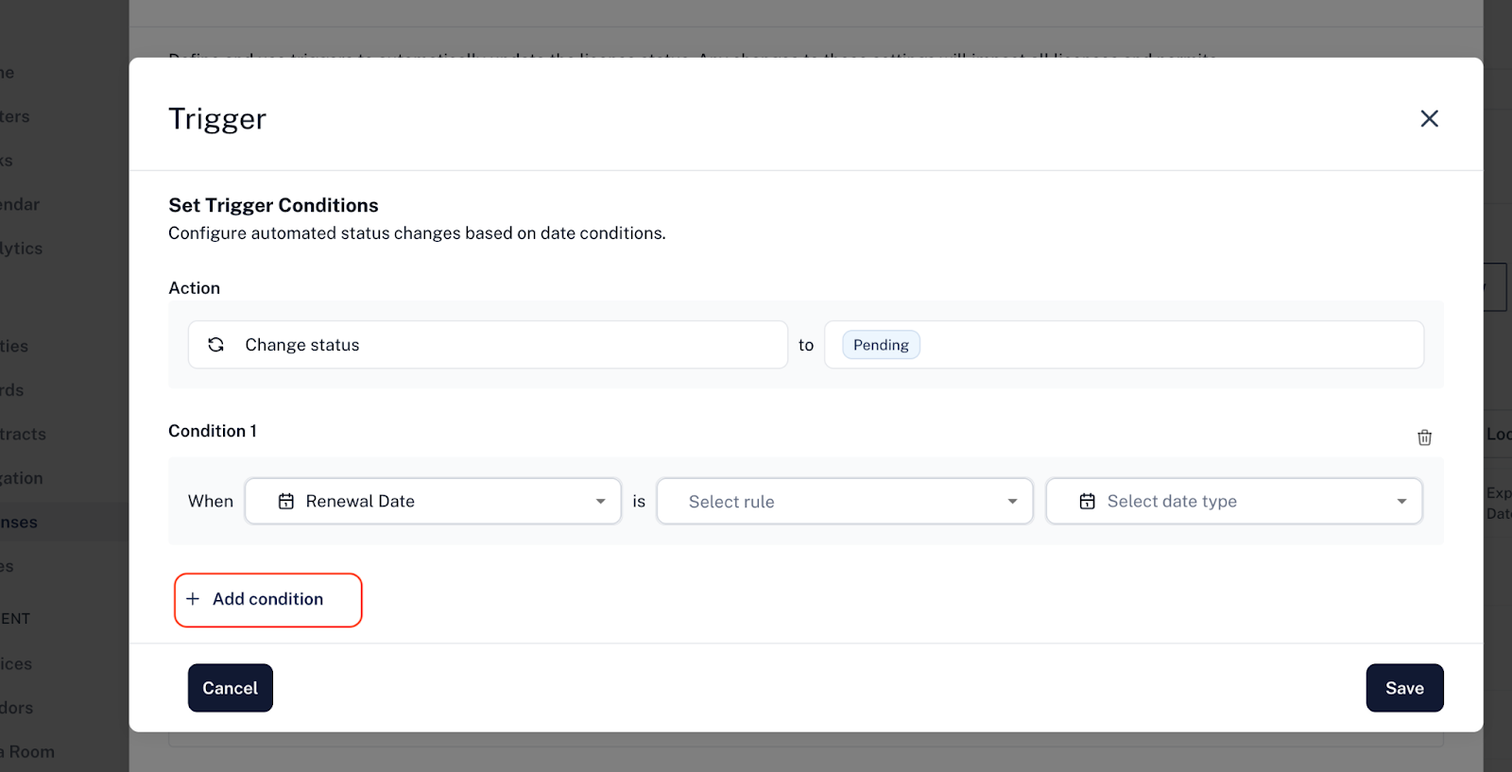Cancel the trigger setup
1512x772 pixels.
pos(231,688)
